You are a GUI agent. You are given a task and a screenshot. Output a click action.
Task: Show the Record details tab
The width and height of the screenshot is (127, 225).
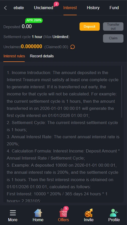click(42, 56)
